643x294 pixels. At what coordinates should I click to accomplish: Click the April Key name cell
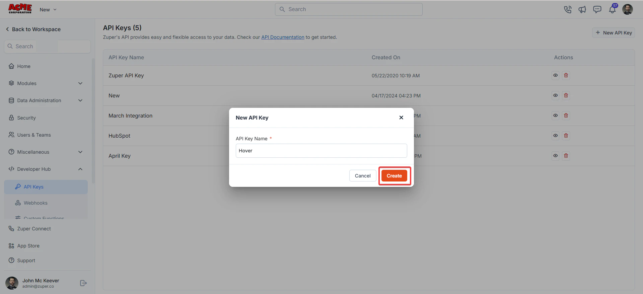click(120, 156)
